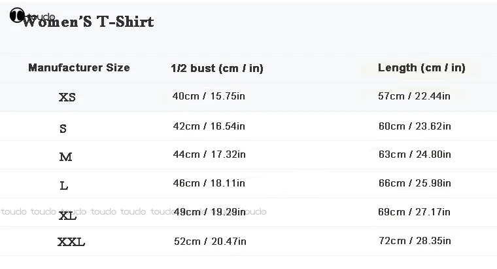This screenshot has height=269, width=497.
Task: Click the 72cm / 28.35in length value
Action: 415,241
